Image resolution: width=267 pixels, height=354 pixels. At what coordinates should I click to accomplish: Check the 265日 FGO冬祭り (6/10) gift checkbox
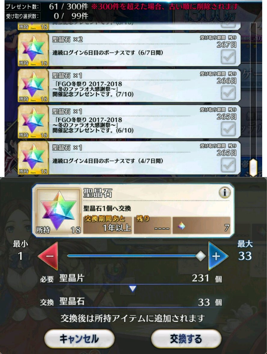pyautogui.click(x=228, y=129)
